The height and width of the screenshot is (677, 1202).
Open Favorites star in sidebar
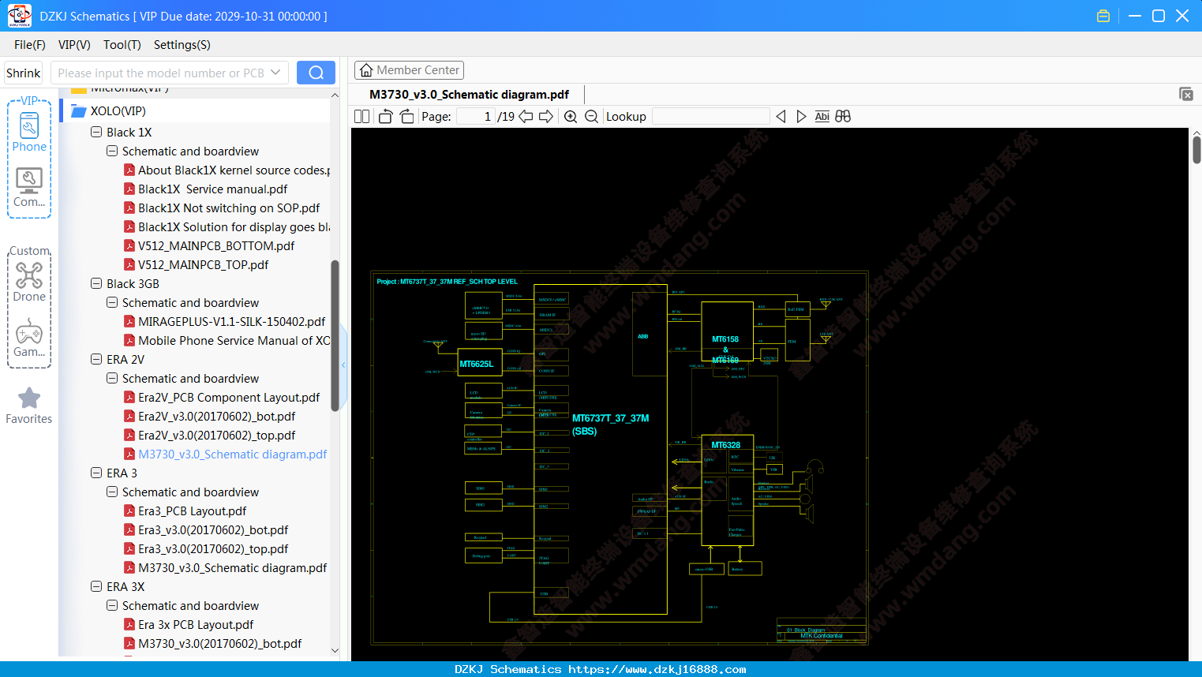(x=29, y=406)
